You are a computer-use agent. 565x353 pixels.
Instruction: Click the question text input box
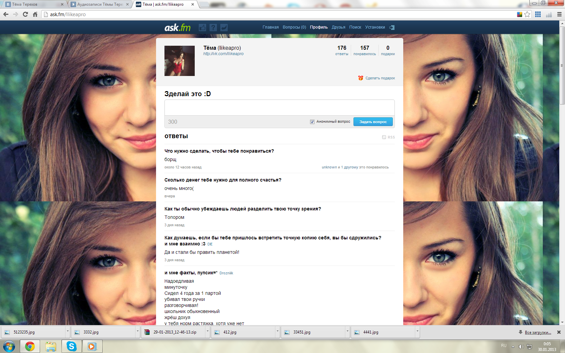point(279,108)
